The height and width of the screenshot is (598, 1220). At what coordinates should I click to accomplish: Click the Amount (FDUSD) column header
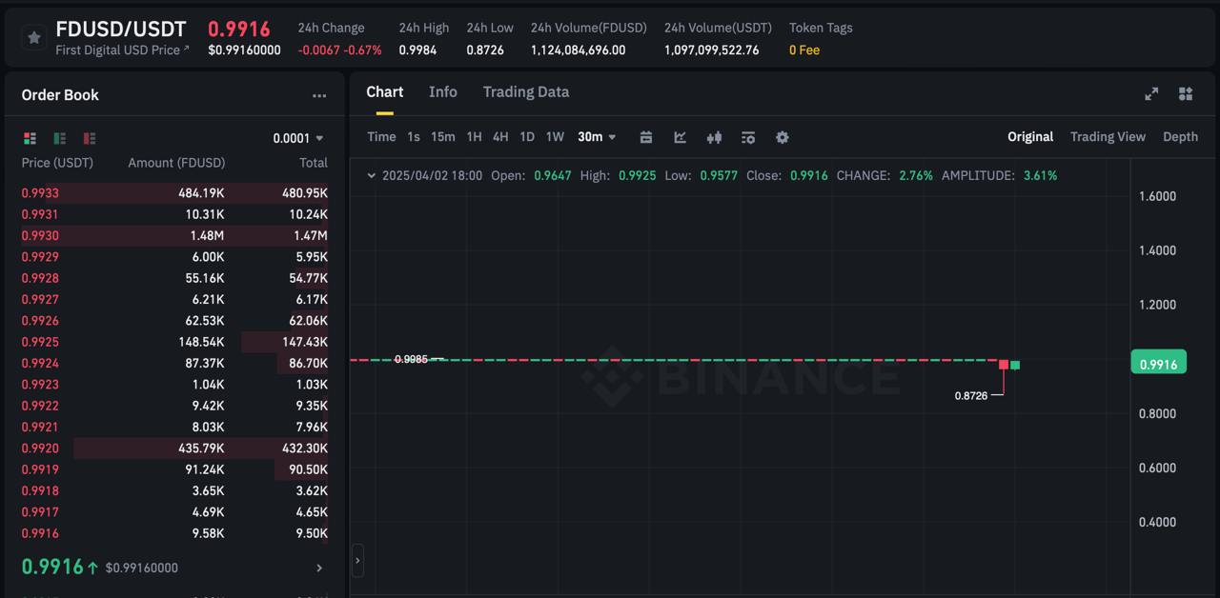pos(176,163)
